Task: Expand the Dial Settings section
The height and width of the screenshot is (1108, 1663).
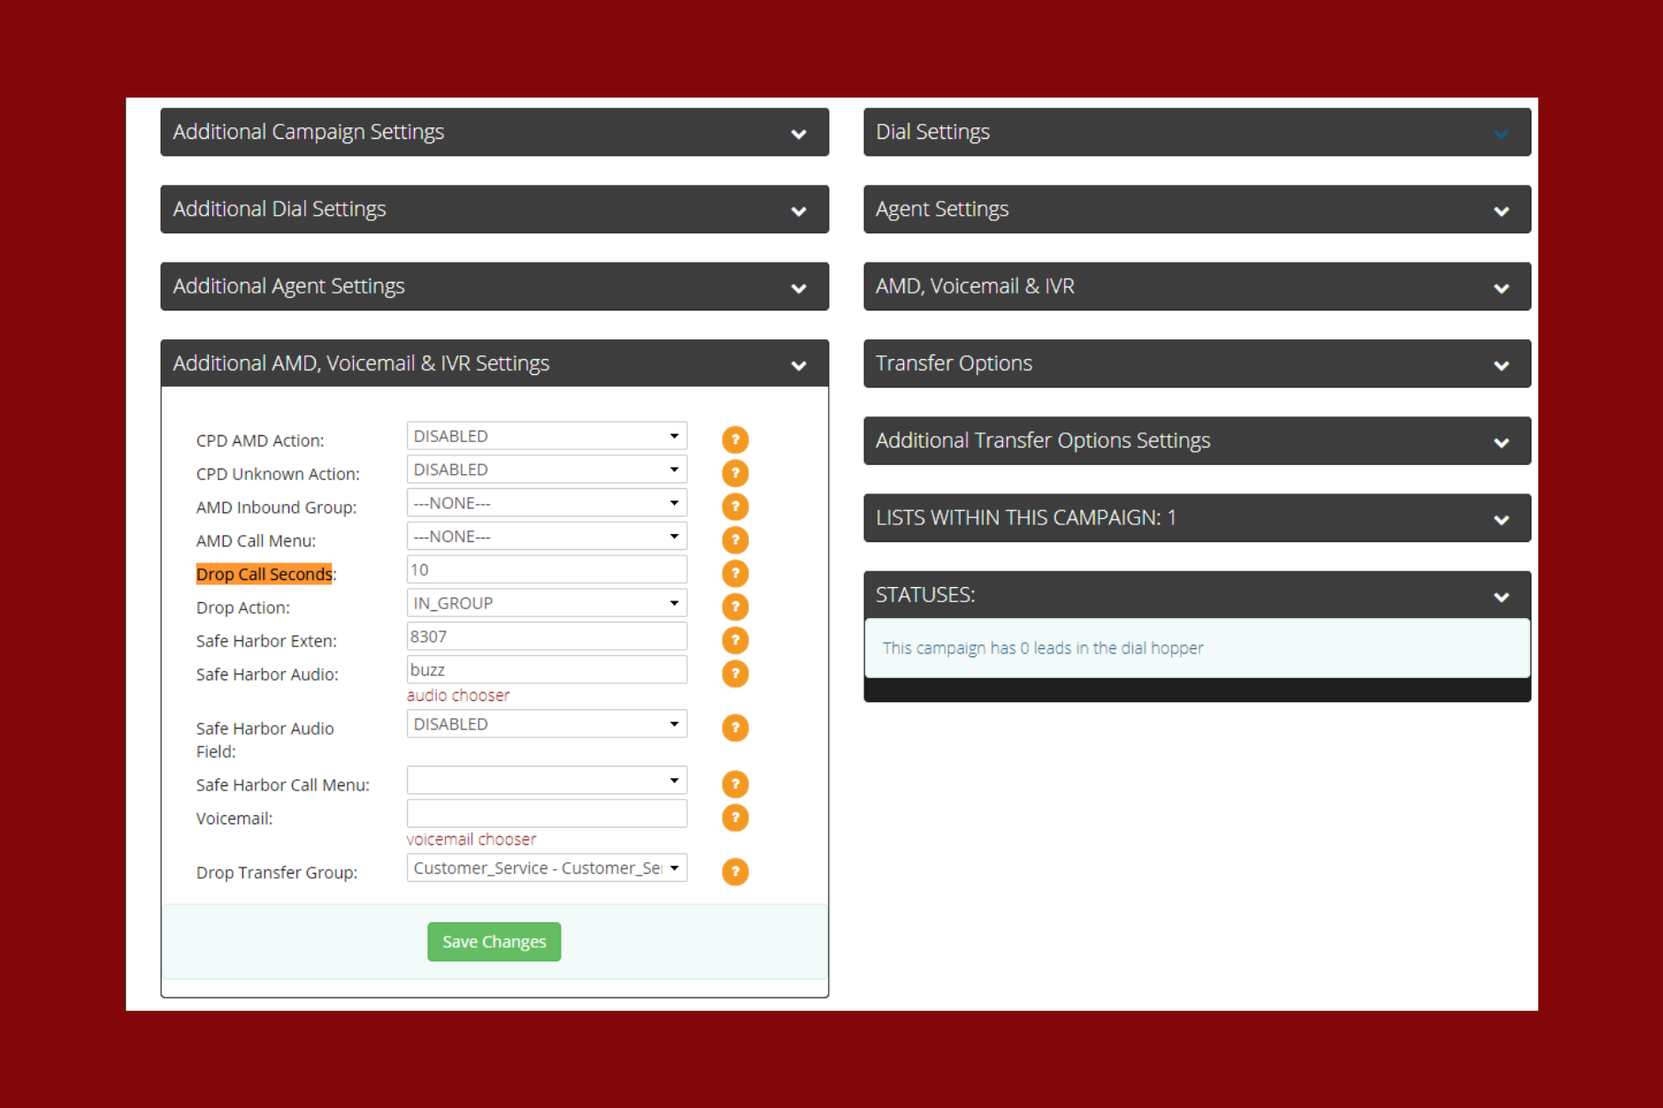Action: click(x=1196, y=133)
